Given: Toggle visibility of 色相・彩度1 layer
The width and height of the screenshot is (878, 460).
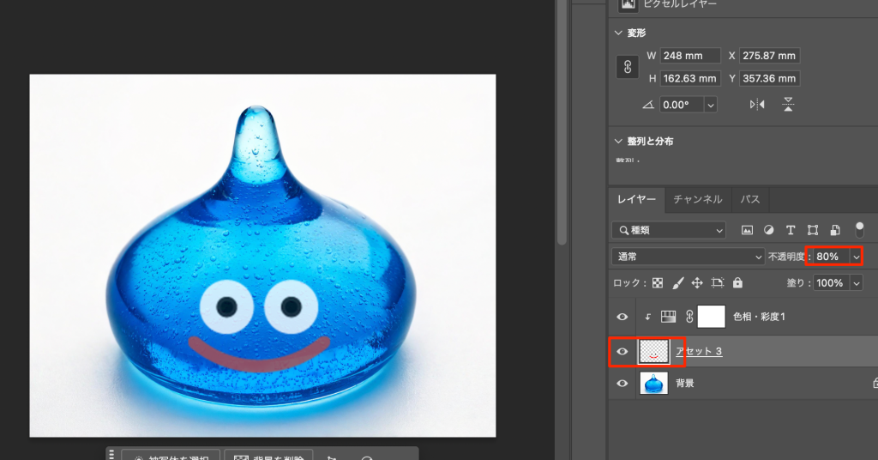Looking at the screenshot, I should coord(622,317).
